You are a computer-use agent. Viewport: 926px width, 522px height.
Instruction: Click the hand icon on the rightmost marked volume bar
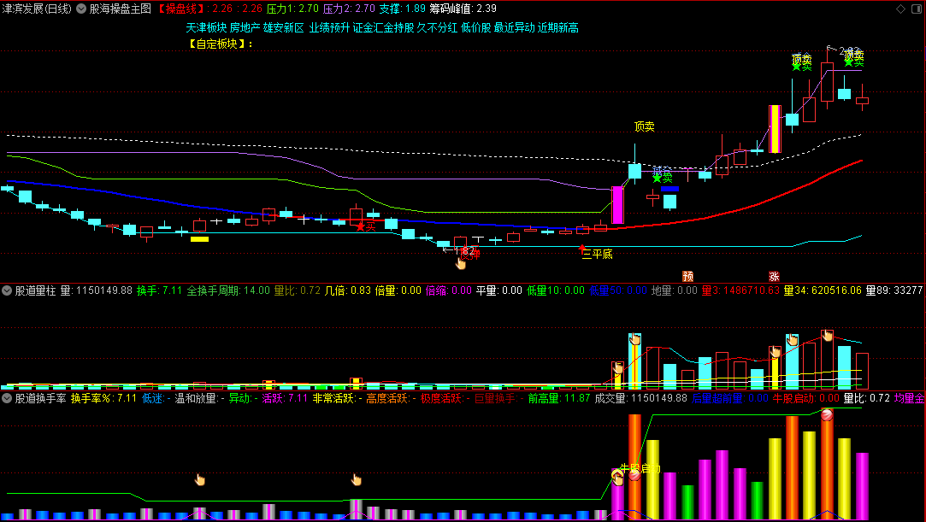point(828,335)
